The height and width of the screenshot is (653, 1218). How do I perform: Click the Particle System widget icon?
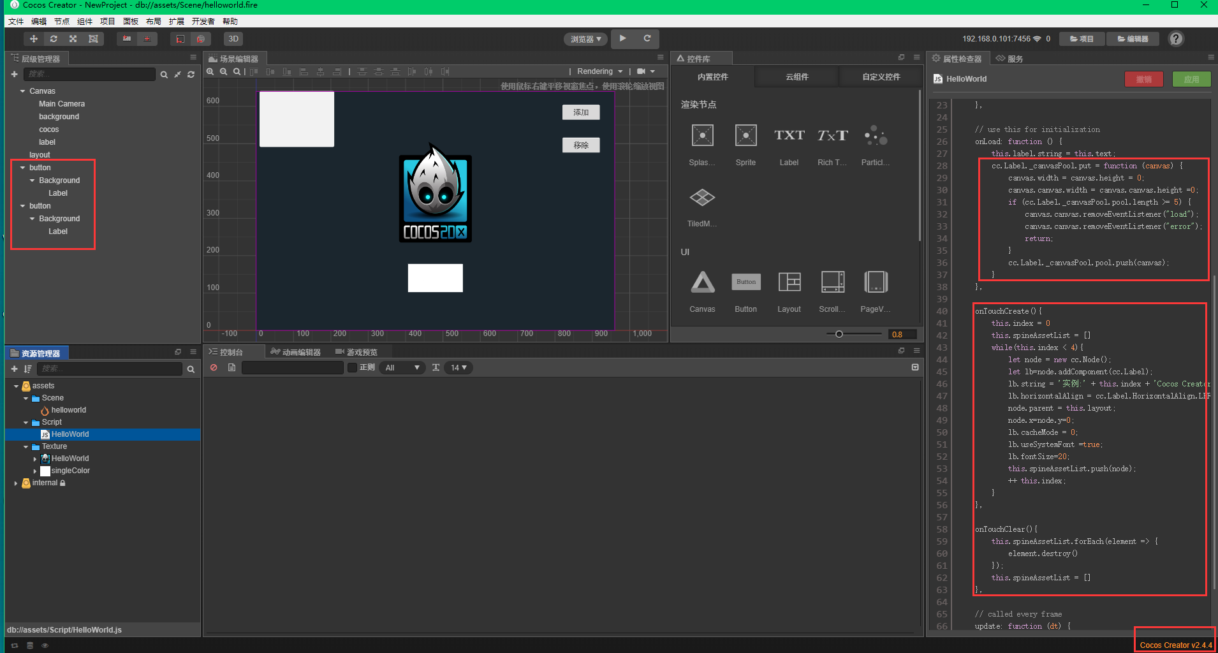coord(876,135)
